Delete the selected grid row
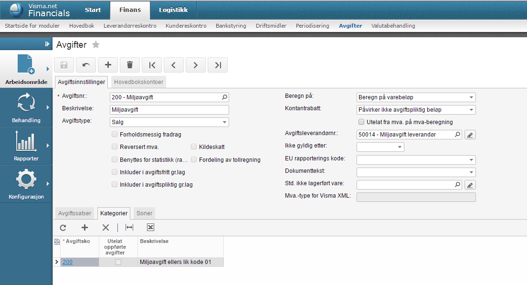This screenshot has height=285, width=527. [x=105, y=228]
